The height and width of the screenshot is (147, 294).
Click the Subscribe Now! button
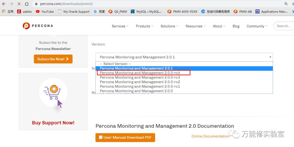coord(53,59)
